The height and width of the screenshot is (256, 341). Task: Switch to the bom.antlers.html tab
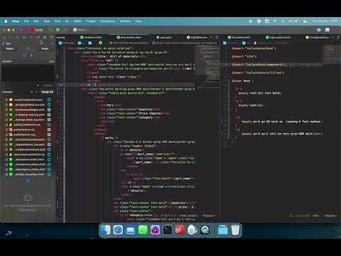point(129,37)
